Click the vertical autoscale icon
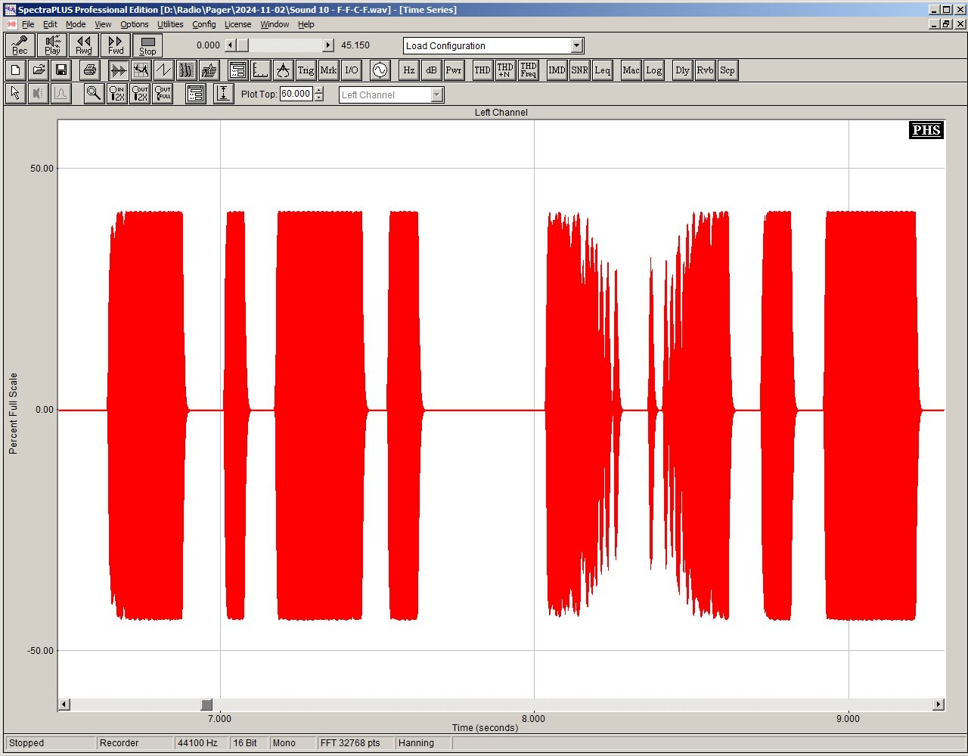This screenshot has height=756, width=968. 224,94
